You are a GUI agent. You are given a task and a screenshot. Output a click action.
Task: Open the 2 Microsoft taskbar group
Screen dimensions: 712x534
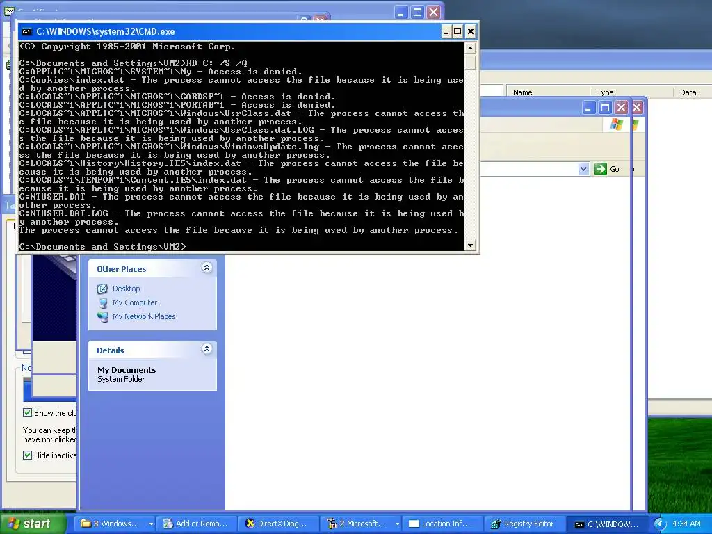(361, 524)
